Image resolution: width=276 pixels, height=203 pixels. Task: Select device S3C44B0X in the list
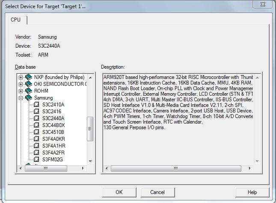pyautogui.click(x=53, y=125)
